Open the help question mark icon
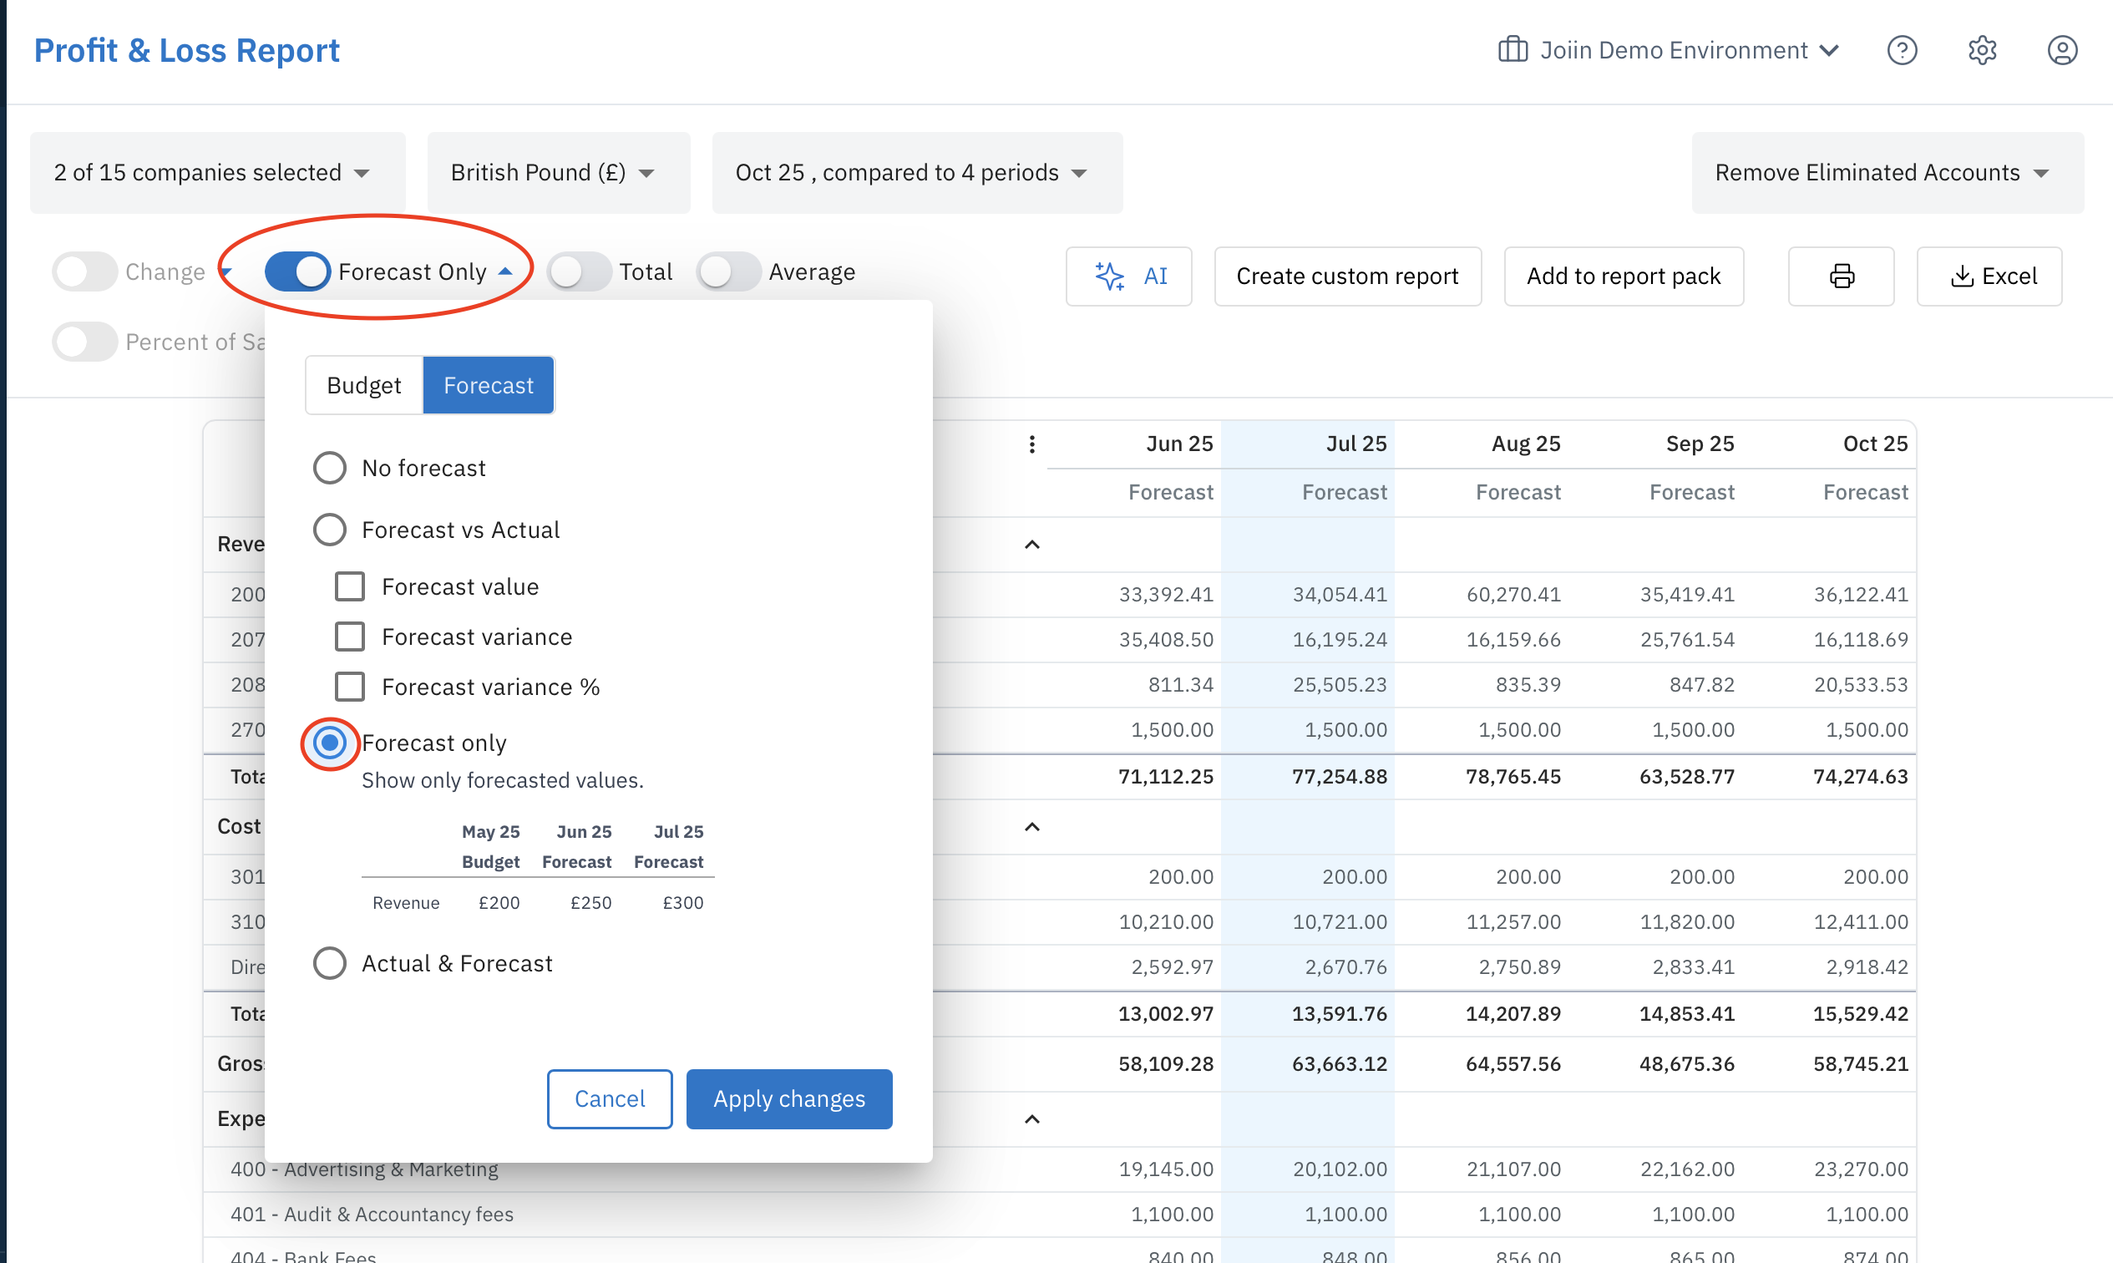 [1901, 50]
